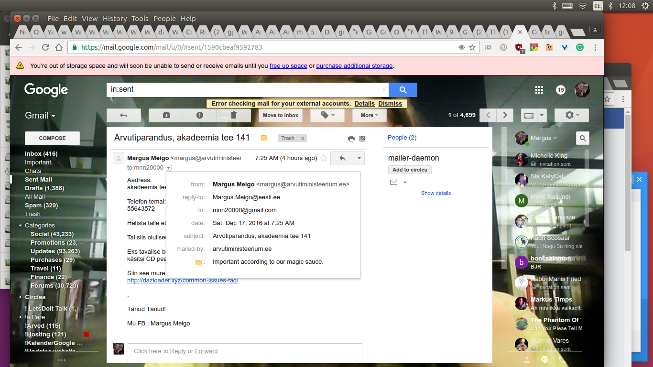Expand the Circles section
The image size is (653, 367).
pyautogui.click(x=21, y=297)
